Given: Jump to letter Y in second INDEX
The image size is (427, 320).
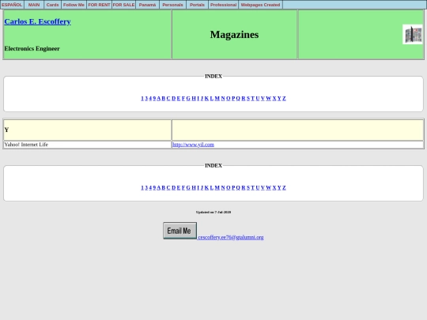Looking at the screenshot, I should [279, 188].
